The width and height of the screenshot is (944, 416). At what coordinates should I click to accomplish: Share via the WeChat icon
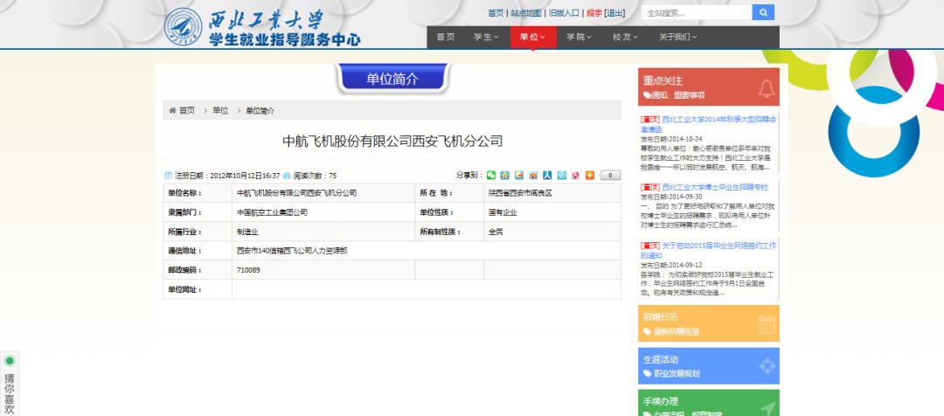click(491, 175)
